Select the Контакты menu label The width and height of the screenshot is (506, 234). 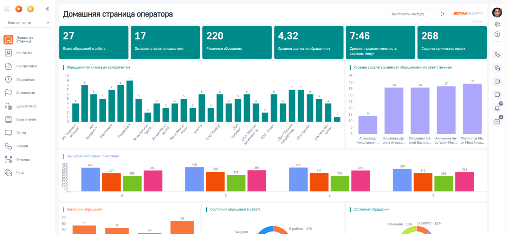pos(24,53)
